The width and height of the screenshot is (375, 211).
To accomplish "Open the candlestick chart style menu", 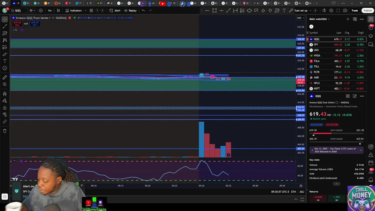I will pyautogui.click(x=58, y=11).
